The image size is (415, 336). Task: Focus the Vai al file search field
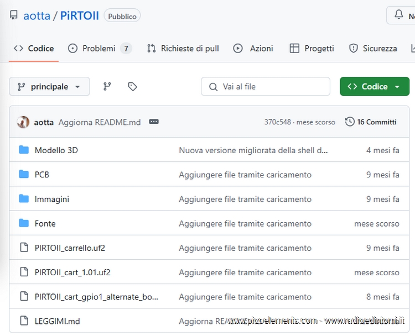point(266,86)
